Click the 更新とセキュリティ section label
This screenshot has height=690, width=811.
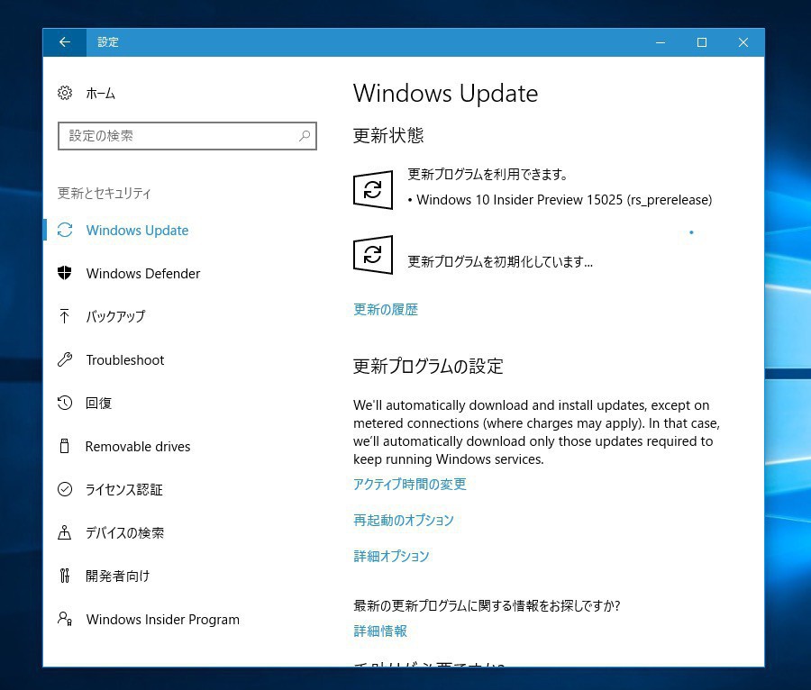click(104, 194)
